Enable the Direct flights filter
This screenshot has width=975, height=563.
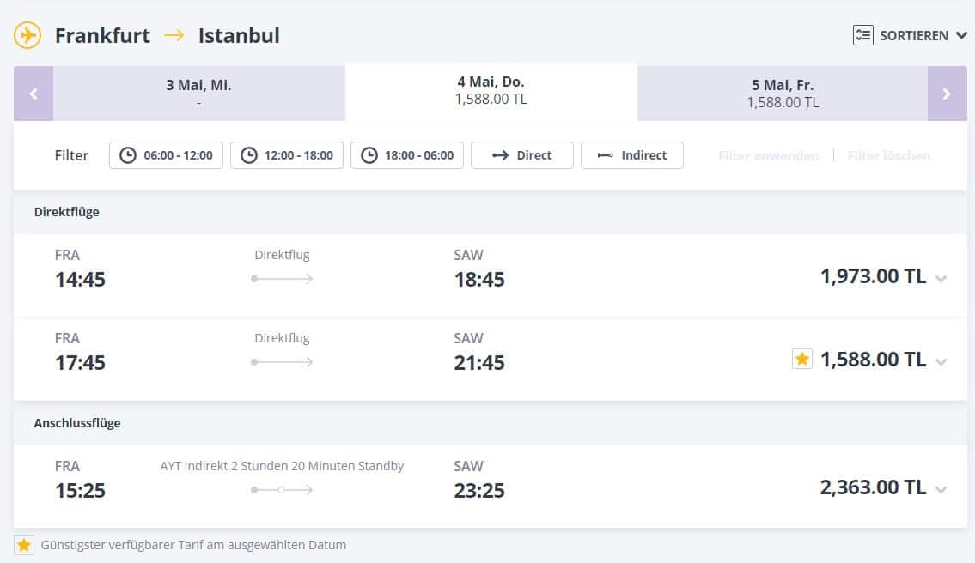coord(521,155)
